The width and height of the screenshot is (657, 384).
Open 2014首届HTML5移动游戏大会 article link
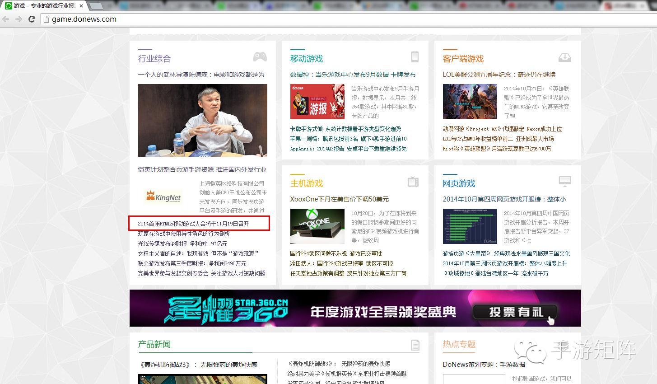pyautogui.click(x=193, y=224)
